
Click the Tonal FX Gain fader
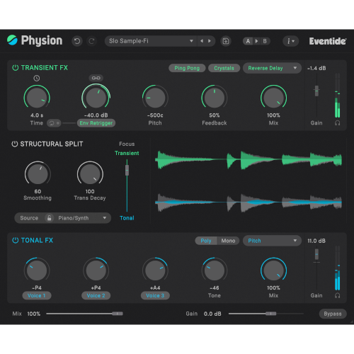point(316,254)
